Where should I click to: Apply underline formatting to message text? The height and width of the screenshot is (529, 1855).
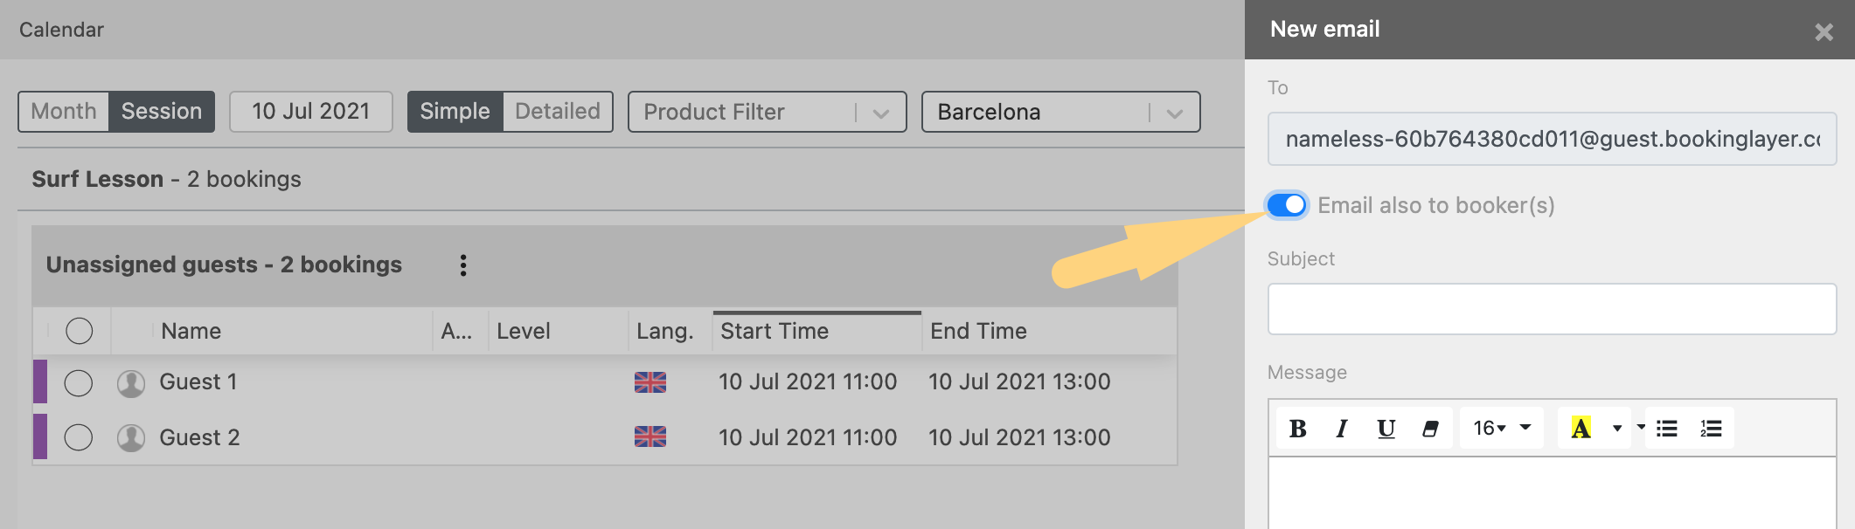click(1386, 429)
